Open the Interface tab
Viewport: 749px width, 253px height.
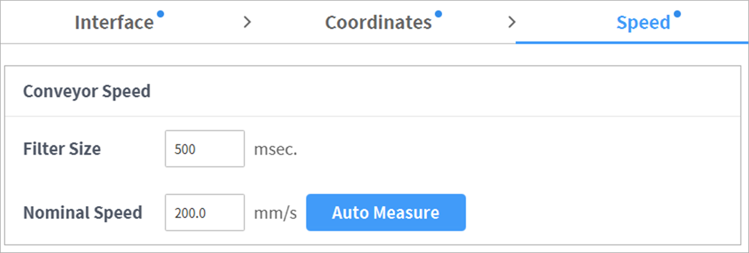(114, 23)
